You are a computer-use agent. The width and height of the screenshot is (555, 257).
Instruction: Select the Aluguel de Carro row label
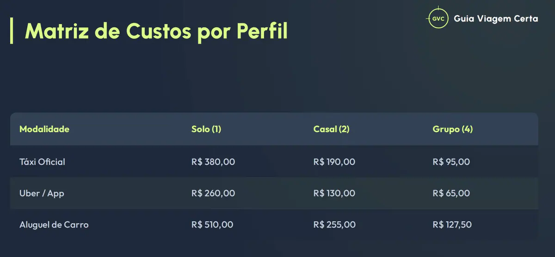click(54, 225)
